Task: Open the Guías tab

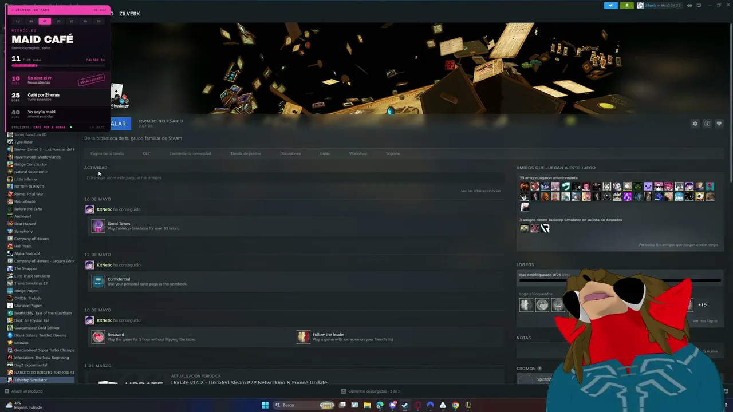Action: [325, 153]
